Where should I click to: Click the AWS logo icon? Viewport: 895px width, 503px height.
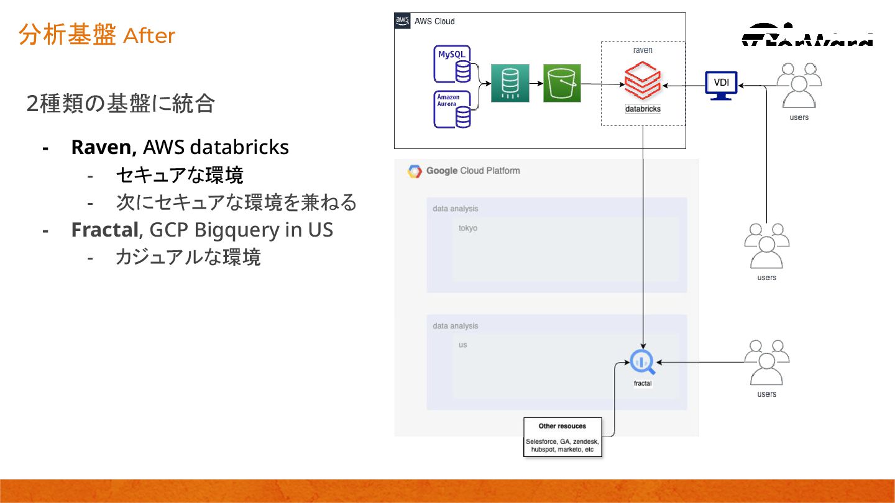[x=403, y=21]
